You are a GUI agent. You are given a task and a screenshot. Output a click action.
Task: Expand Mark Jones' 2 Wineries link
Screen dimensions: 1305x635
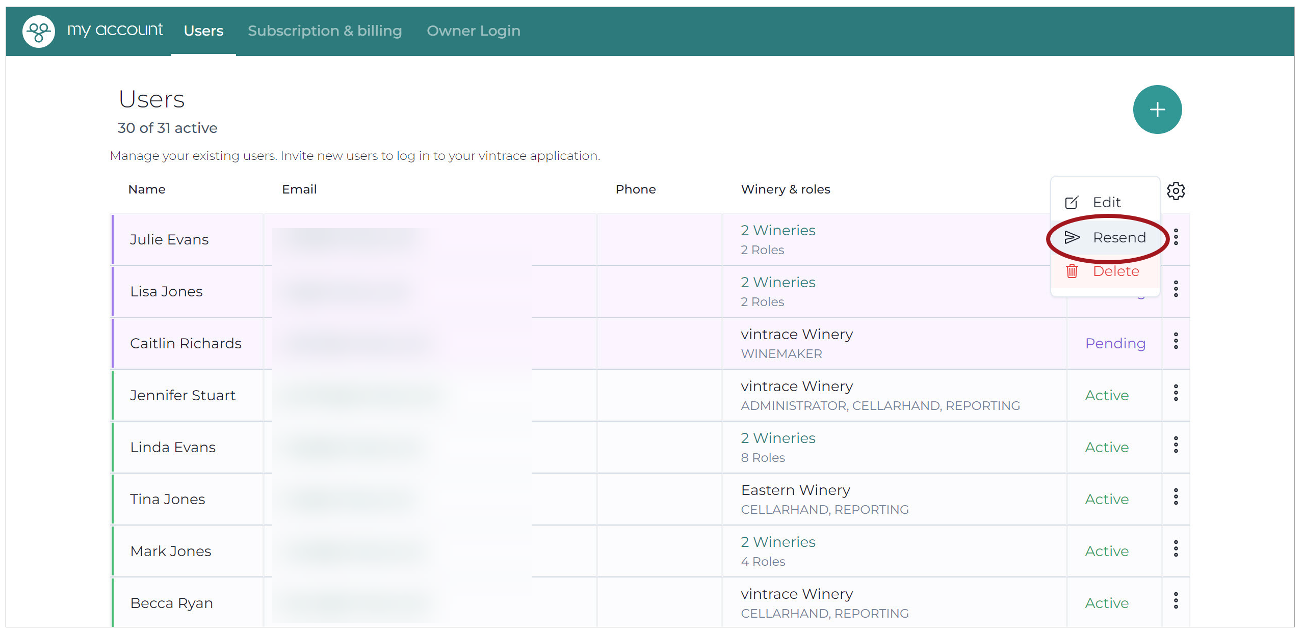(x=778, y=542)
